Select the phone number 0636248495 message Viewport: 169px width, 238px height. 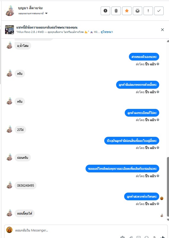point(26,185)
